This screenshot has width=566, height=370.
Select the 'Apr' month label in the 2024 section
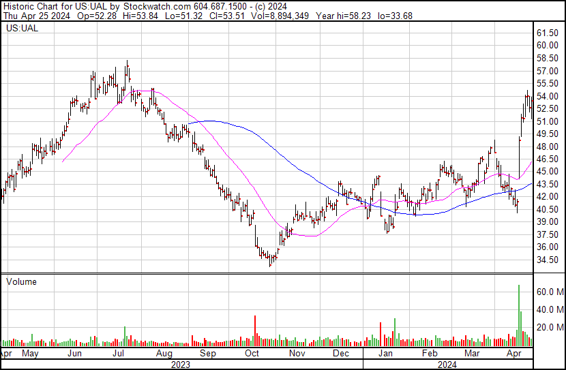(x=513, y=354)
